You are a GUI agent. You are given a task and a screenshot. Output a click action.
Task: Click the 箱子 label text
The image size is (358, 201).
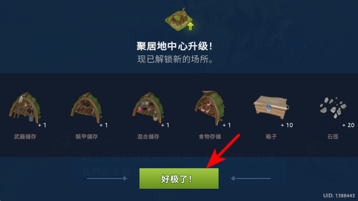(271, 137)
